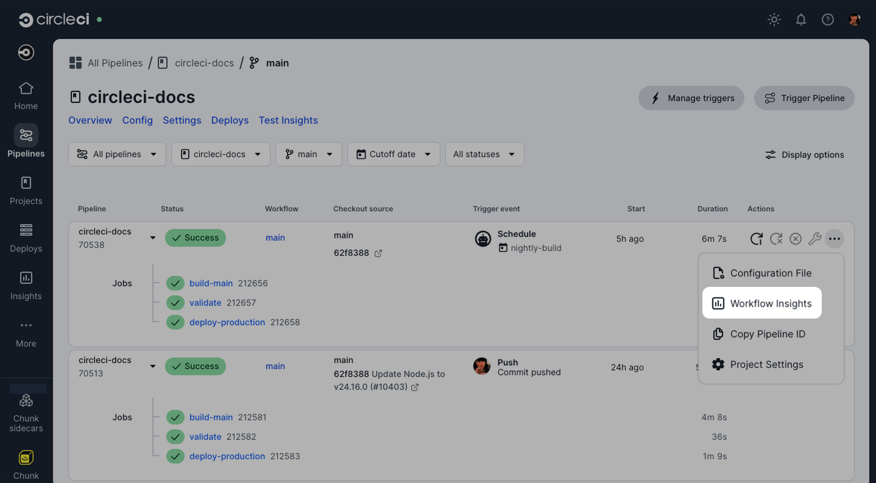Open main workflow link for pipeline 70538

(x=275, y=238)
